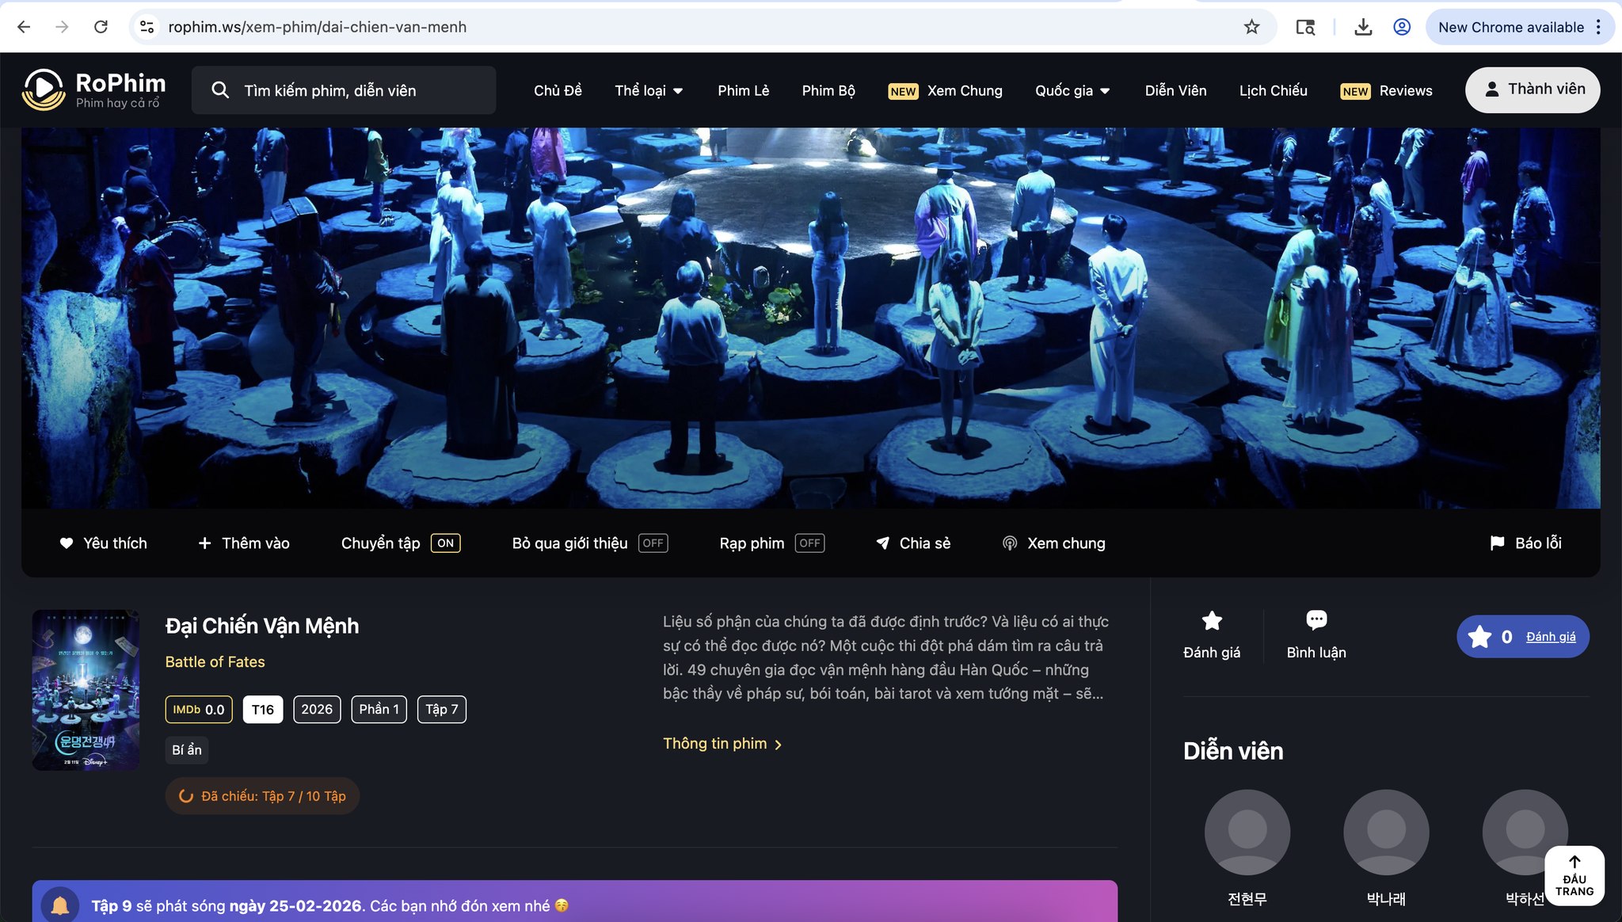This screenshot has height=922, width=1622.
Task: Share movie via Chia sẻ
Action: tap(913, 543)
